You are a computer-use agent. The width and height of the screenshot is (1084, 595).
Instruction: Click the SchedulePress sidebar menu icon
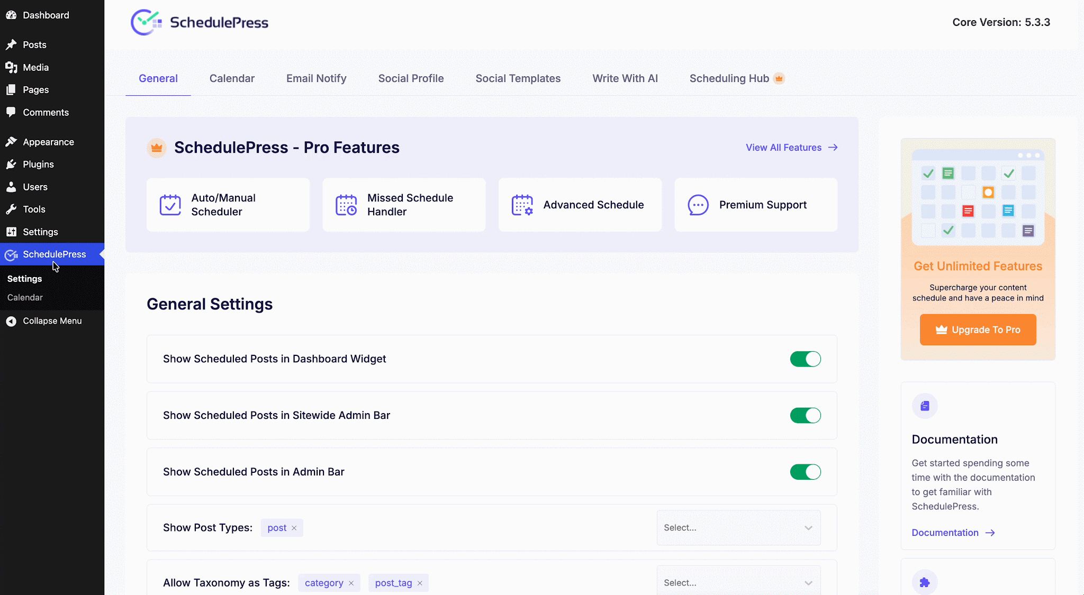(11, 255)
